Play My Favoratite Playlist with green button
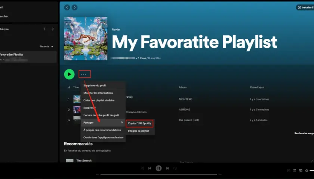 (69, 74)
